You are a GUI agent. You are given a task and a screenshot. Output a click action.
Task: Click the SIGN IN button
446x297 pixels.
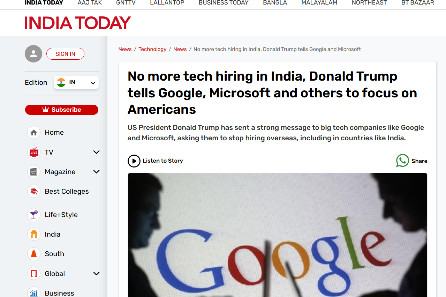65,54
